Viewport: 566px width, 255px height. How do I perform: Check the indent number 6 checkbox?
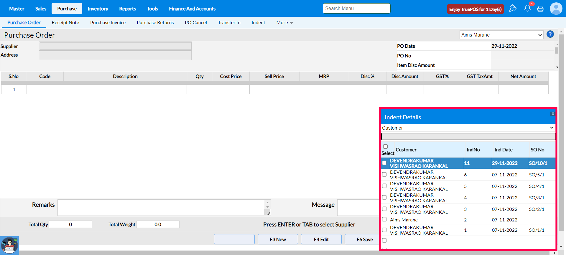pyautogui.click(x=384, y=174)
